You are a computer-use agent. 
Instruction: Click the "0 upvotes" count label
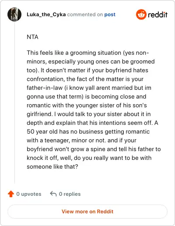29,194
